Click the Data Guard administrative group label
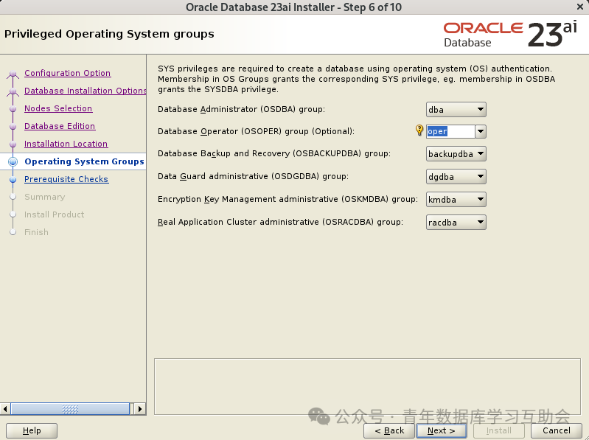 (x=253, y=176)
